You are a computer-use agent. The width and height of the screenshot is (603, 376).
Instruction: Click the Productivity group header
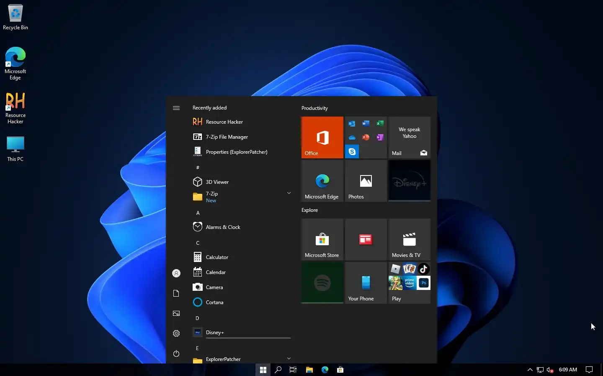point(314,108)
